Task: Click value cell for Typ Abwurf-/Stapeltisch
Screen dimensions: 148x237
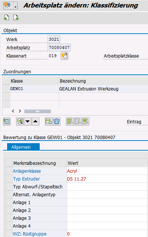Action: 107,187
